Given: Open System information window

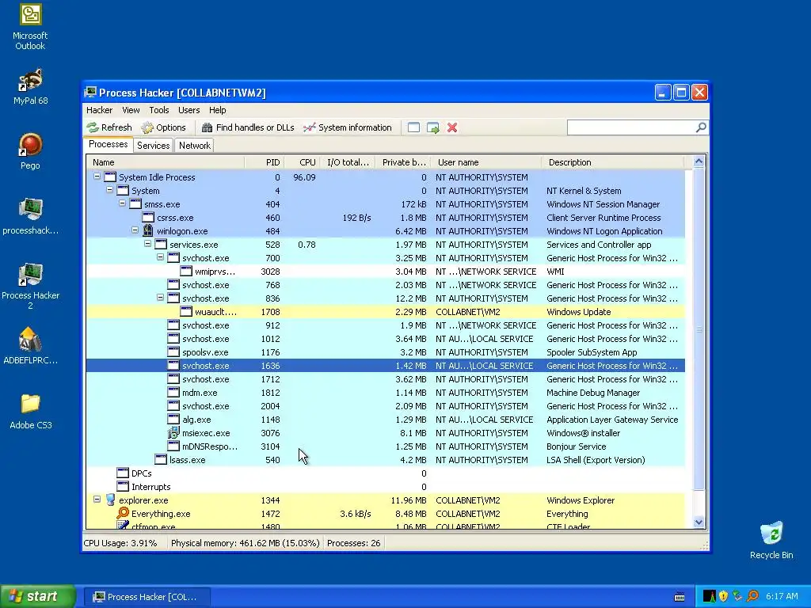Looking at the screenshot, I should [x=348, y=127].
